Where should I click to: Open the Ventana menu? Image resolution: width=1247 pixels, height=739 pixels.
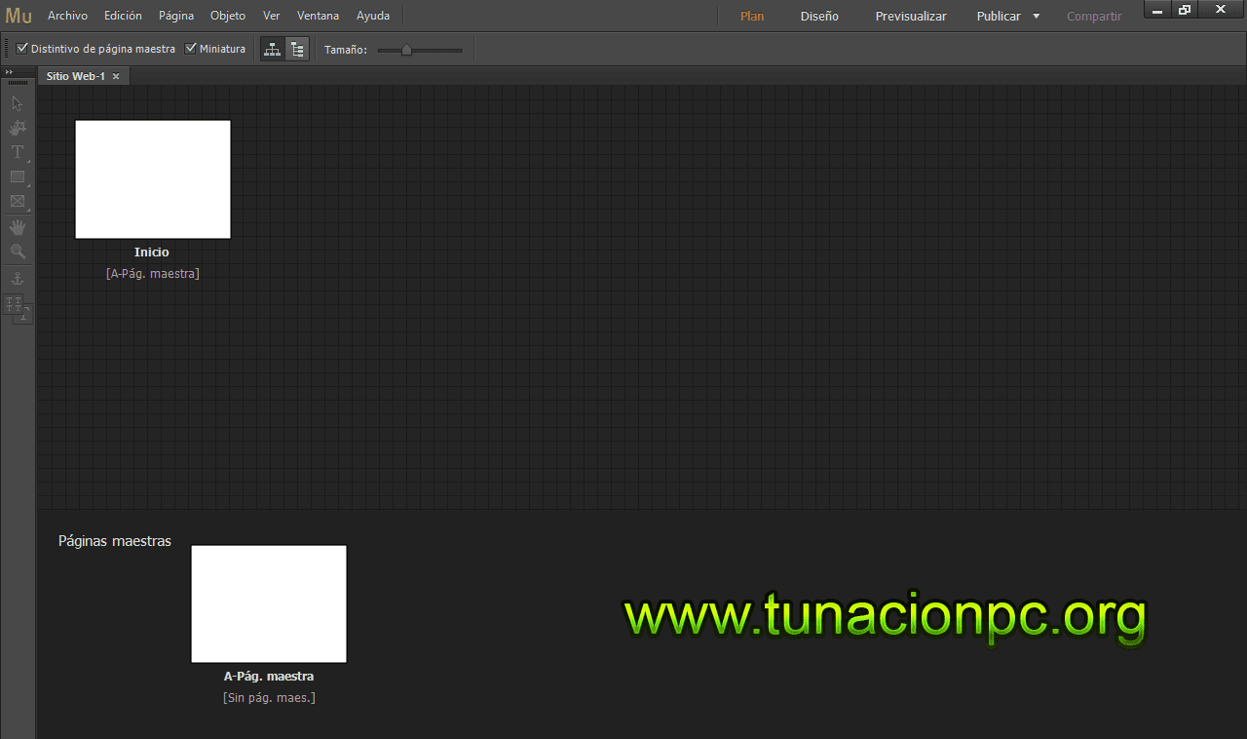(319, 16)
